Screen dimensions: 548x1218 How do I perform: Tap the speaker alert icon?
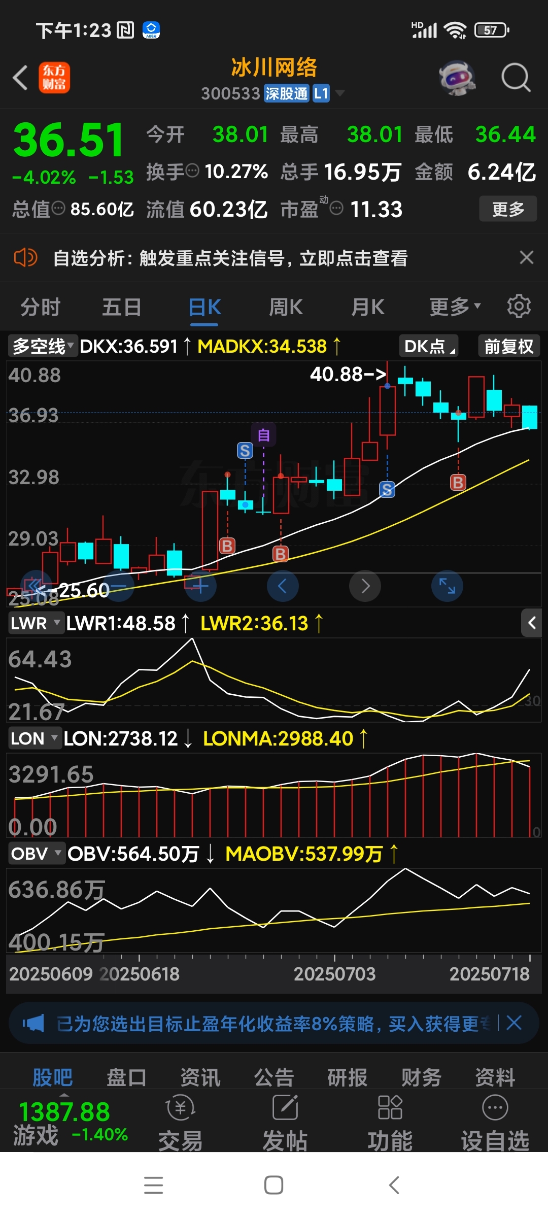pos(25,258)
